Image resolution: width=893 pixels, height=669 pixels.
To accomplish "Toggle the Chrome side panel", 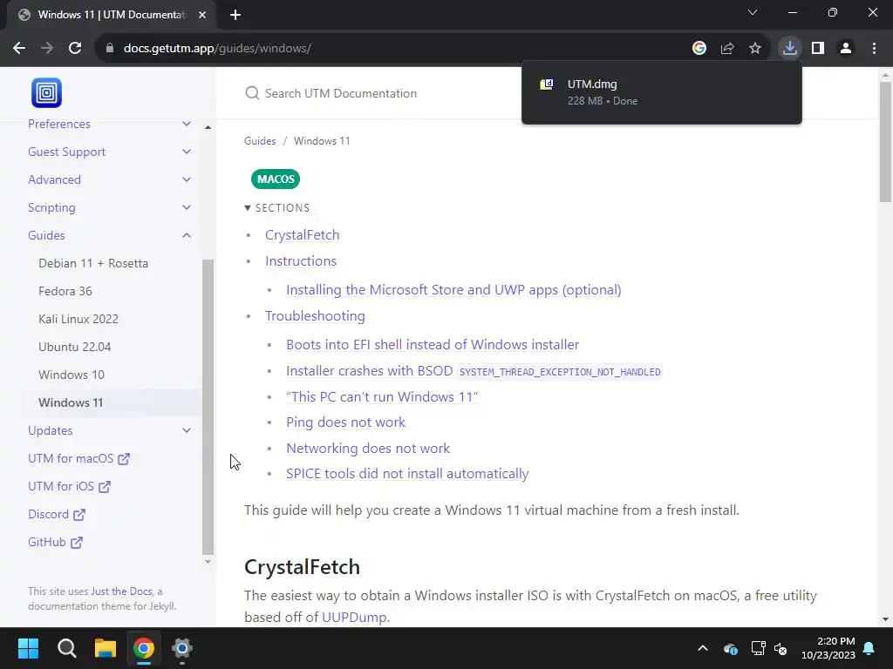I will 818,49.
